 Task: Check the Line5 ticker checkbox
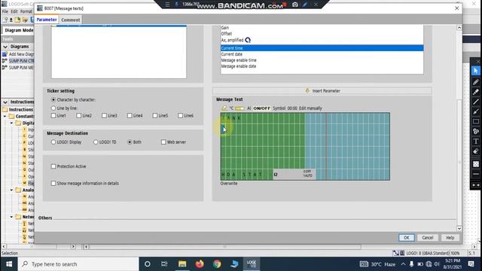click(155, 115)
